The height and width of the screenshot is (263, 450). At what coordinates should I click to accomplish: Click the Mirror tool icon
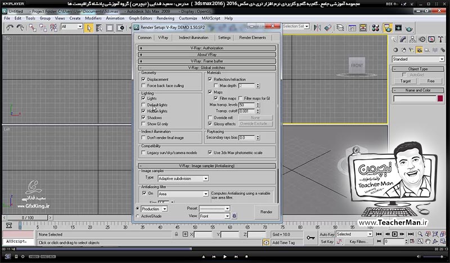tap(317, 28)
